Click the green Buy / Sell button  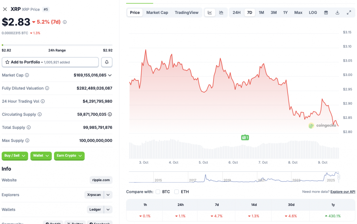[15, 156]
